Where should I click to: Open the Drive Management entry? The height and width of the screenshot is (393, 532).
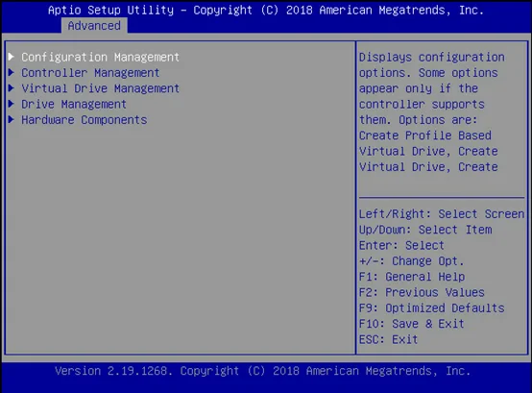click(74, 104)
